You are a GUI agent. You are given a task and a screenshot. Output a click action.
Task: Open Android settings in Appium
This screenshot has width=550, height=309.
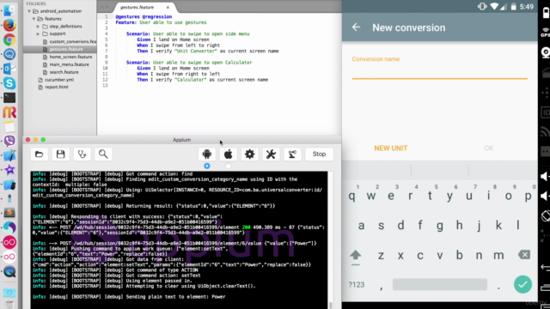tap(207, 154)
